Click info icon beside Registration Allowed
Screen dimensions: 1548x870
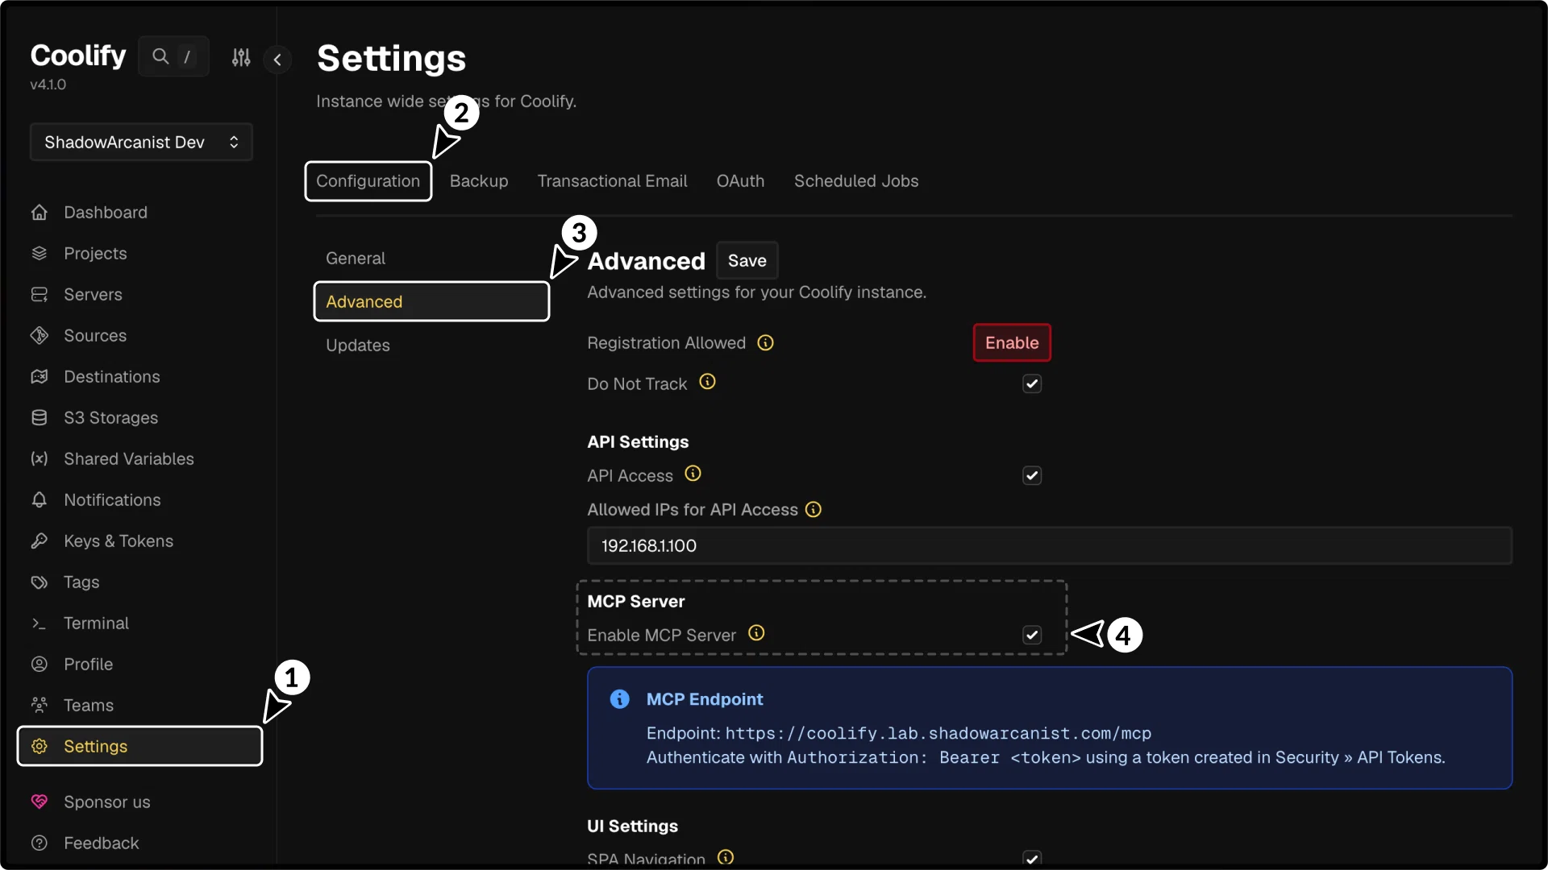[765, 343]
